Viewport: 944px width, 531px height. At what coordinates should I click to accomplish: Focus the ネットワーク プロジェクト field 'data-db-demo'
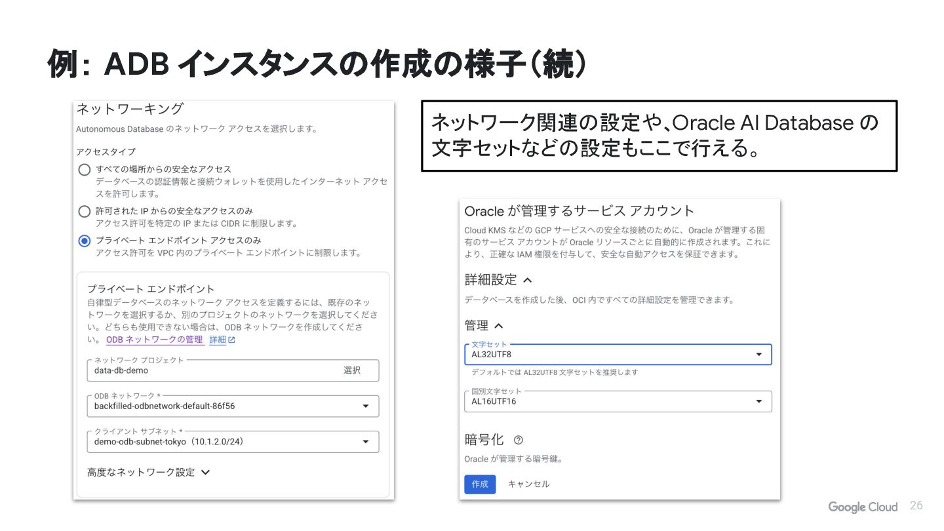[233, 370]
